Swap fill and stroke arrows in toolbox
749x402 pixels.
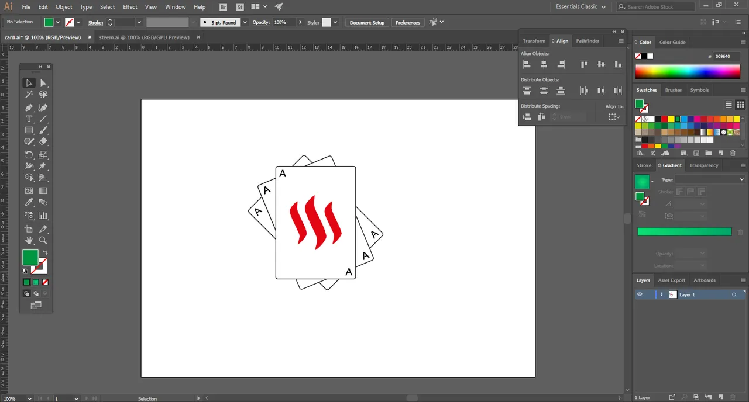45,252
